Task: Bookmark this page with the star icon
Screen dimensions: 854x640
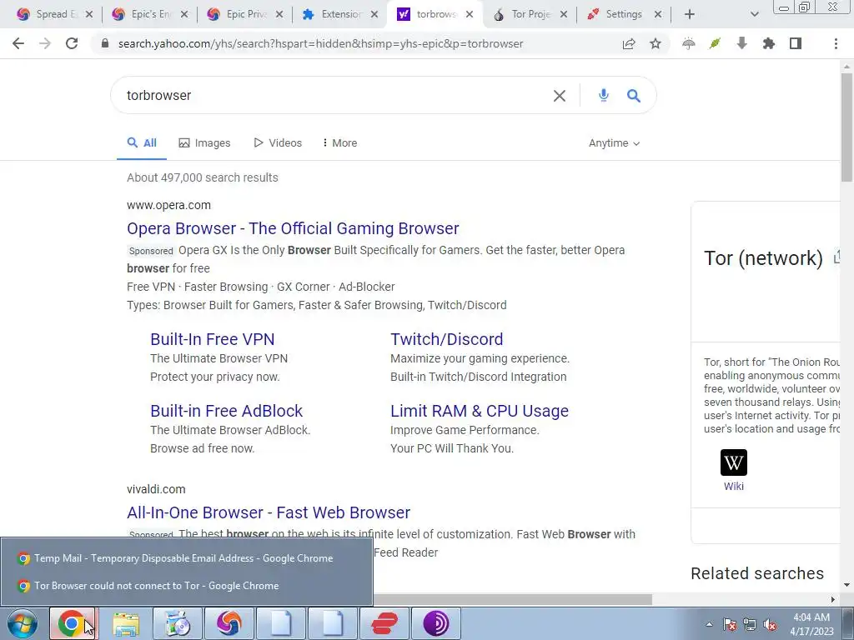Action: click(x=656, y=43)
